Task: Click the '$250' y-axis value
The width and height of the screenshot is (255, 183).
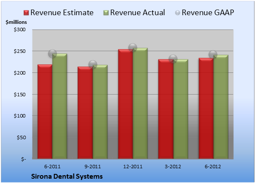Action: point(20,51)
